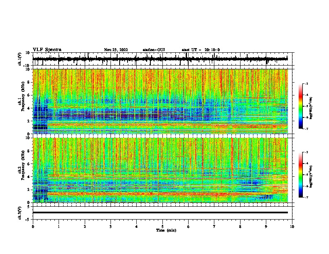Click the "-7" label on ch.1 color bar

(306, 129)
